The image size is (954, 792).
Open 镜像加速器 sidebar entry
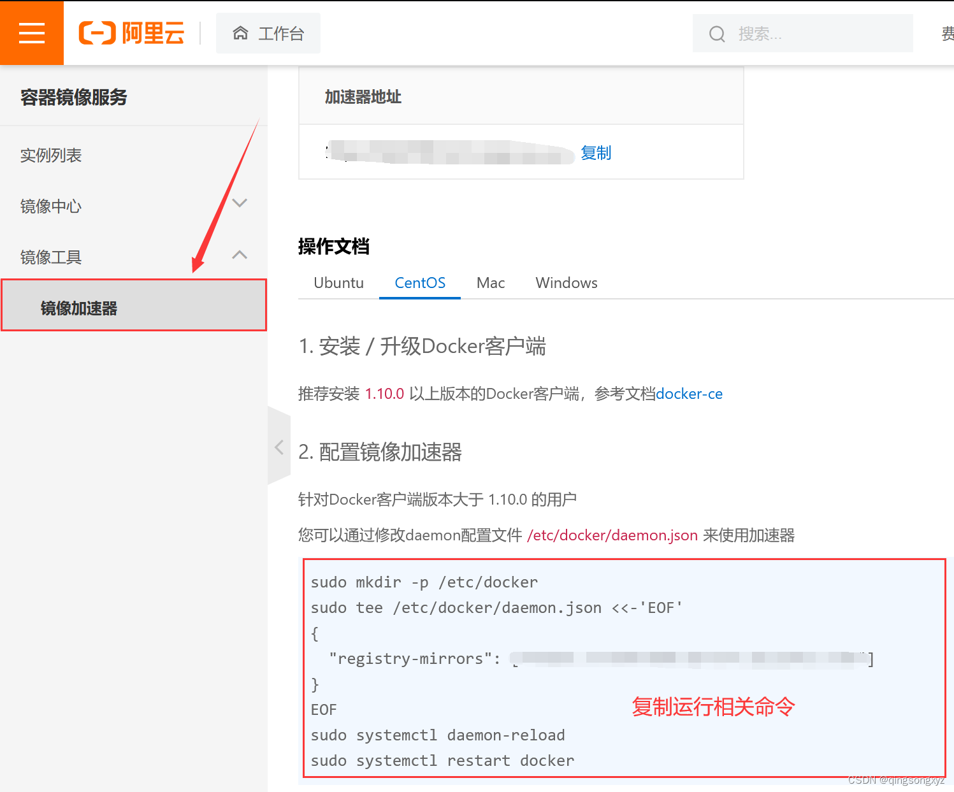(x=134, y=305)
